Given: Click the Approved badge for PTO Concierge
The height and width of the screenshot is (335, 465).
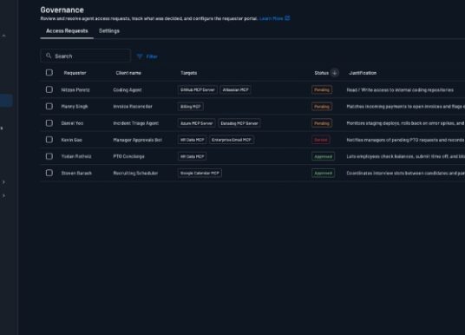Looking at the screenshot, I should pyautogui.click(x=324, y=156).
